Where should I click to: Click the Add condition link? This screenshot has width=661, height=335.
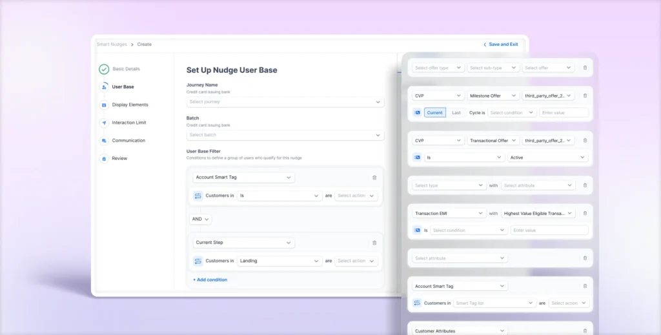click(210, 279)
